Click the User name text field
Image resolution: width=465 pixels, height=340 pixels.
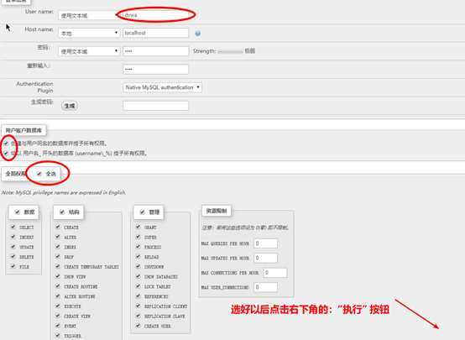155,15
